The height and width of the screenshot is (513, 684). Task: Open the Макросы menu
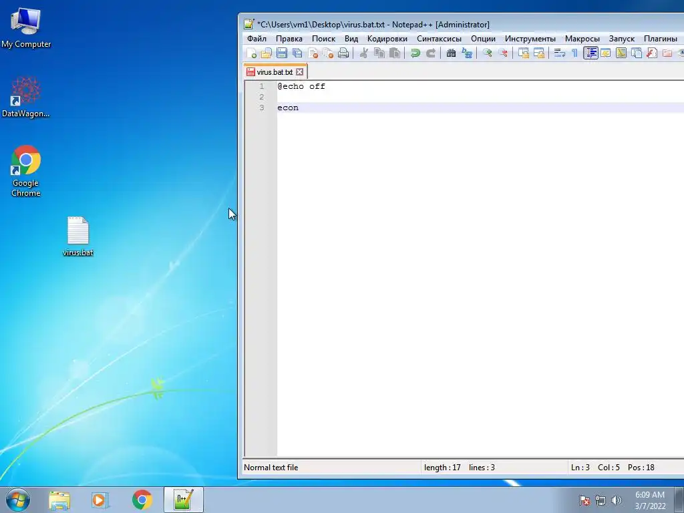(x=582, y=38)
